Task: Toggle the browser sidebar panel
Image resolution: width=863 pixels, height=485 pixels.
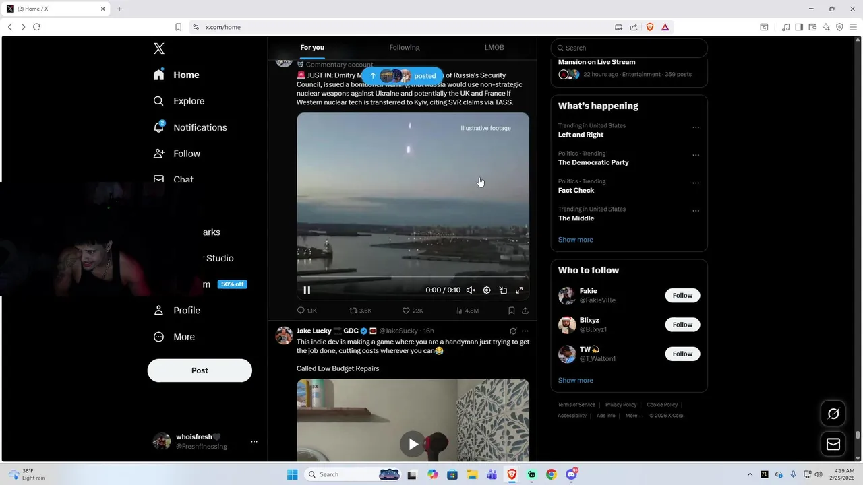Action: coord(799,27)
